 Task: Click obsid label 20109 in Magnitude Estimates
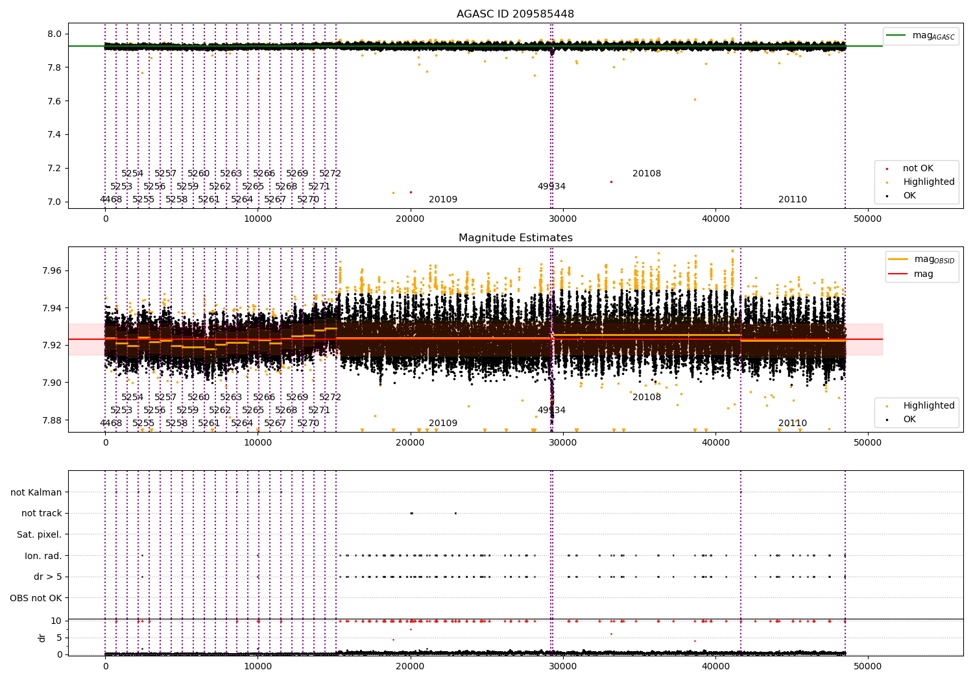pyautogui.click(x=443, y=423)
